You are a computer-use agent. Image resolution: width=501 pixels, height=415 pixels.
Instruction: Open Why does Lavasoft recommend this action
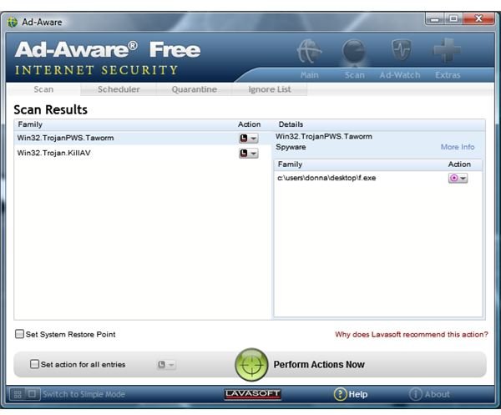pyautogui.click(x=412, y=335)
